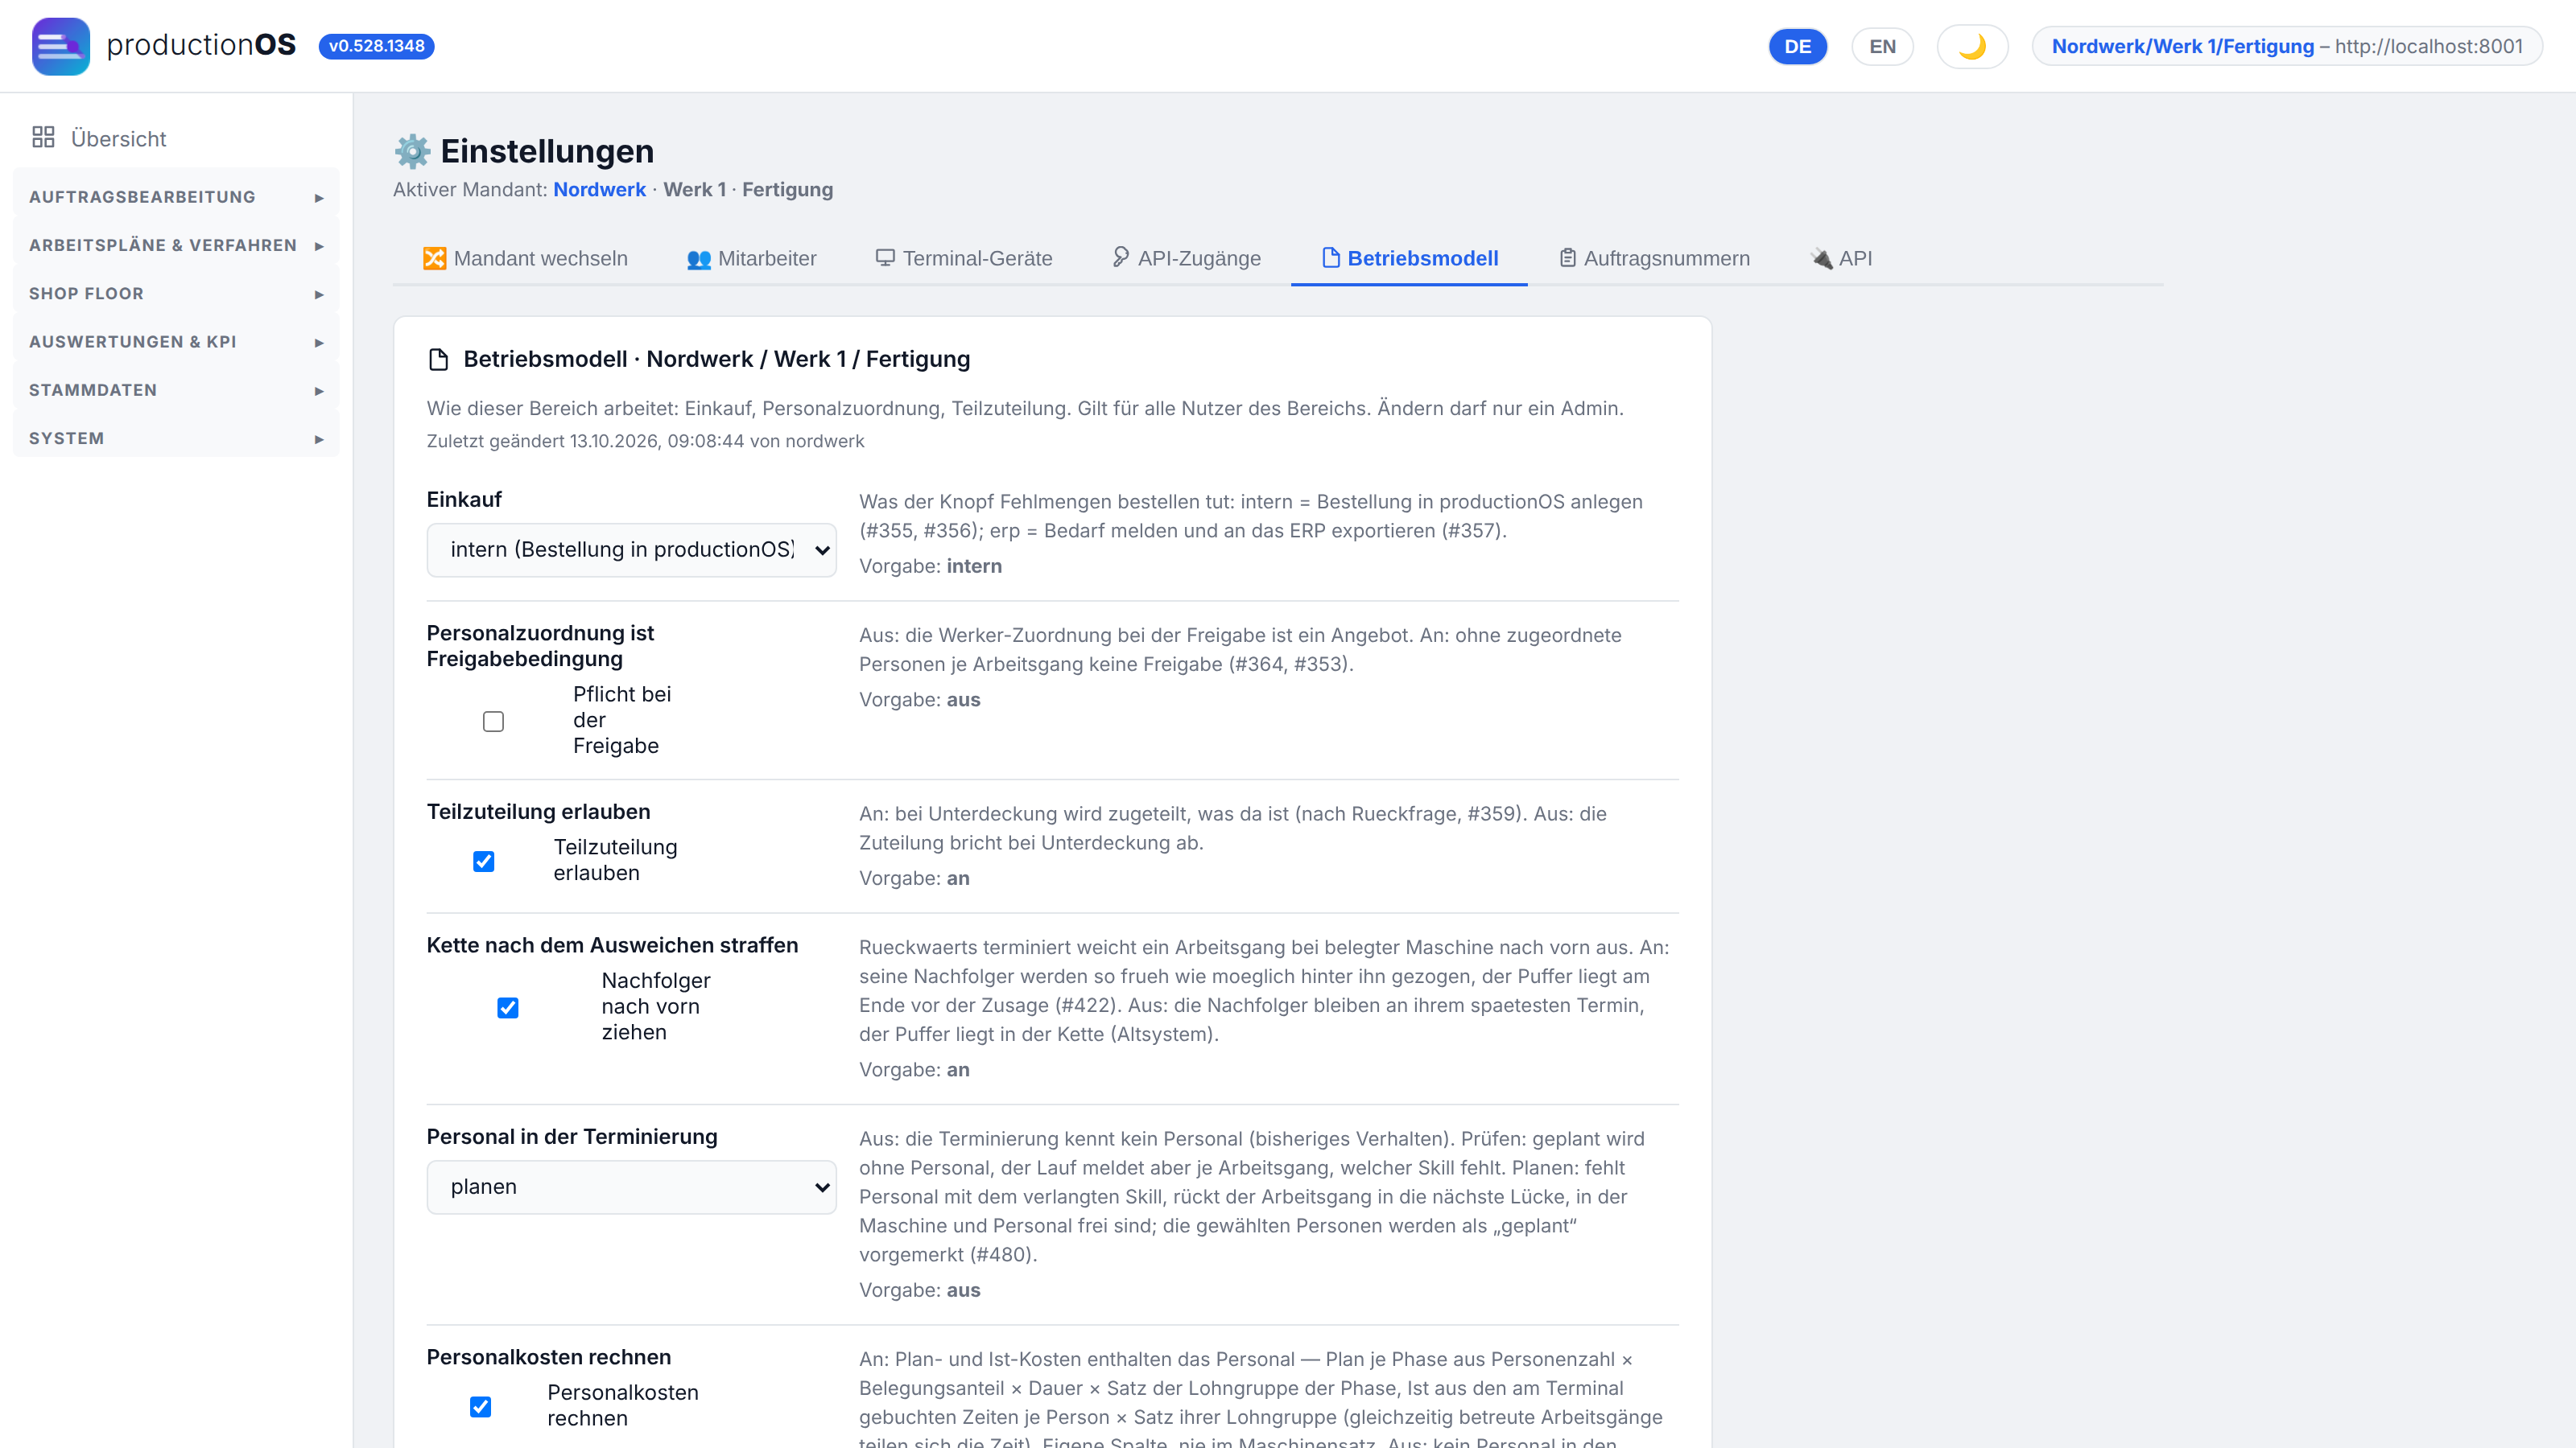This screenshot has height=1448, width=2576.
Task: Select the Auftragsnummern tab
Action: point(1654,259)
